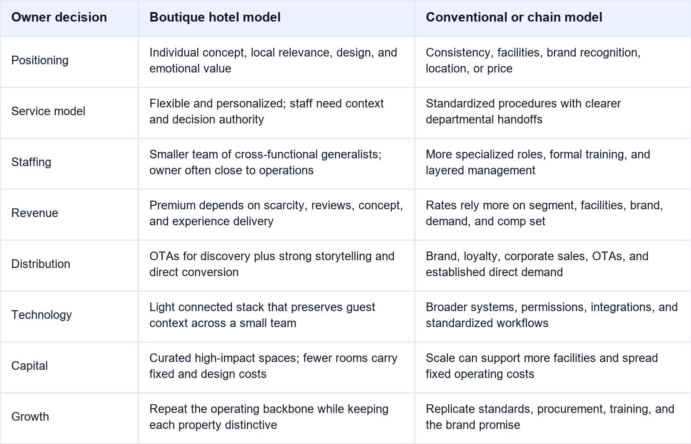Select the 'Distribution' row label

(x=41, y=264)
